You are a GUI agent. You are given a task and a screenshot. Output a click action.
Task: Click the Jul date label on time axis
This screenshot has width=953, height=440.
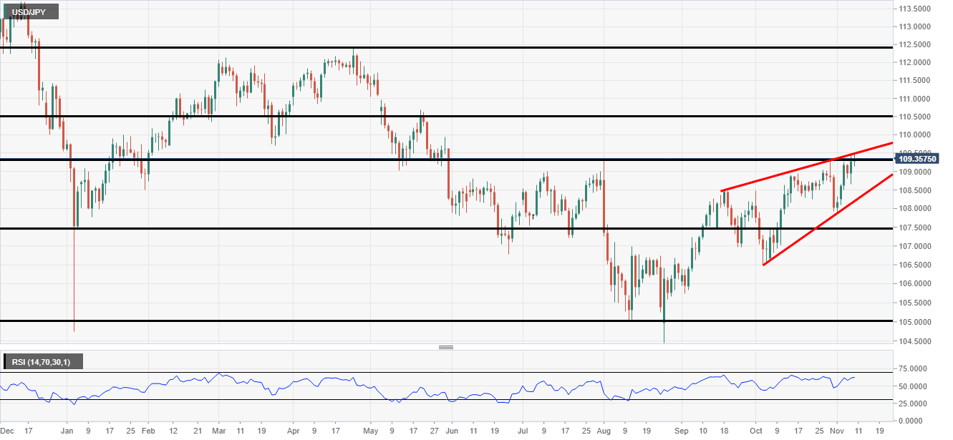pos(522,432)
